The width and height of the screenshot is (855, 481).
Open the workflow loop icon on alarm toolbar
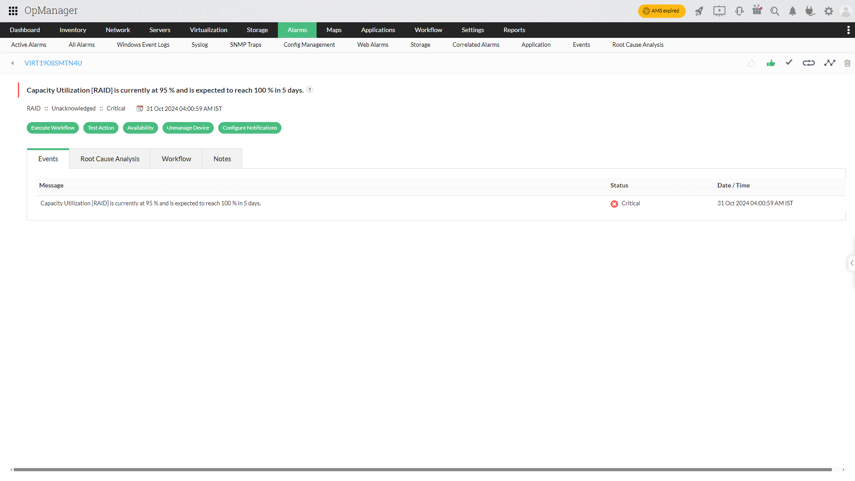(x=809, y=63)
